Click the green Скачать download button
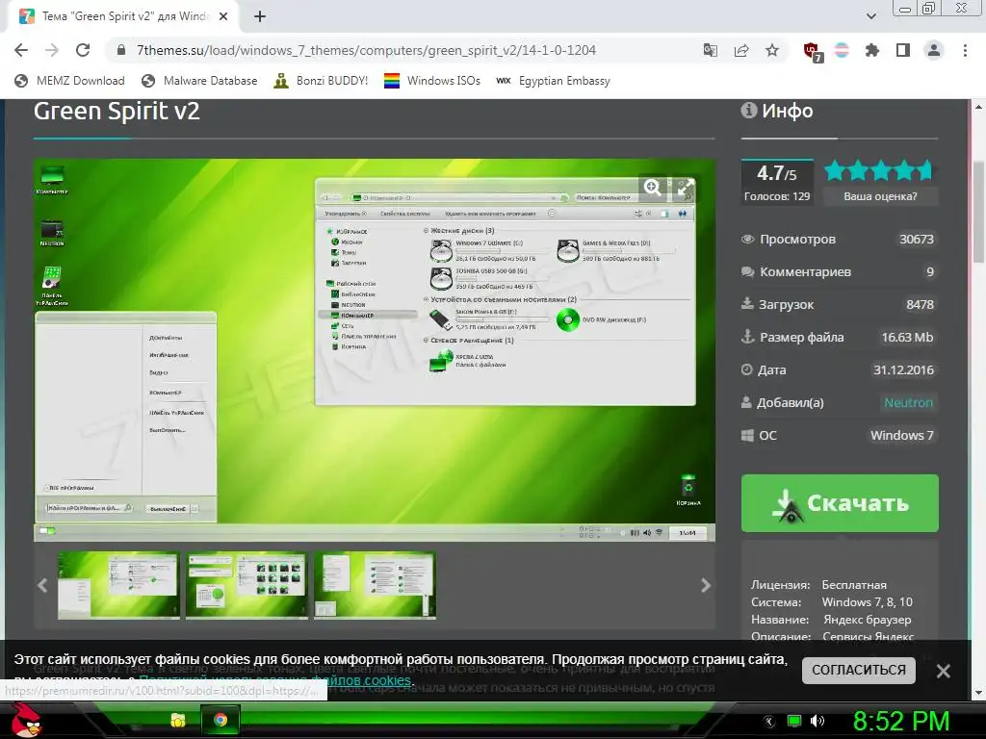The width and height of the screenshot is (986, 739). 840,503
